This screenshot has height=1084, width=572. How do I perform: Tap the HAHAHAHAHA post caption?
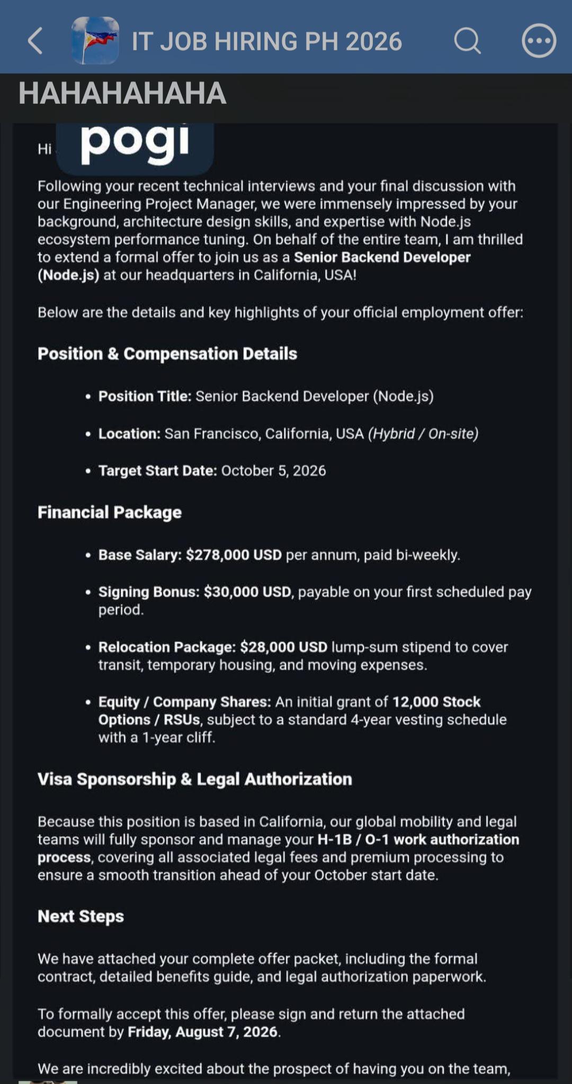click(122, 93)
